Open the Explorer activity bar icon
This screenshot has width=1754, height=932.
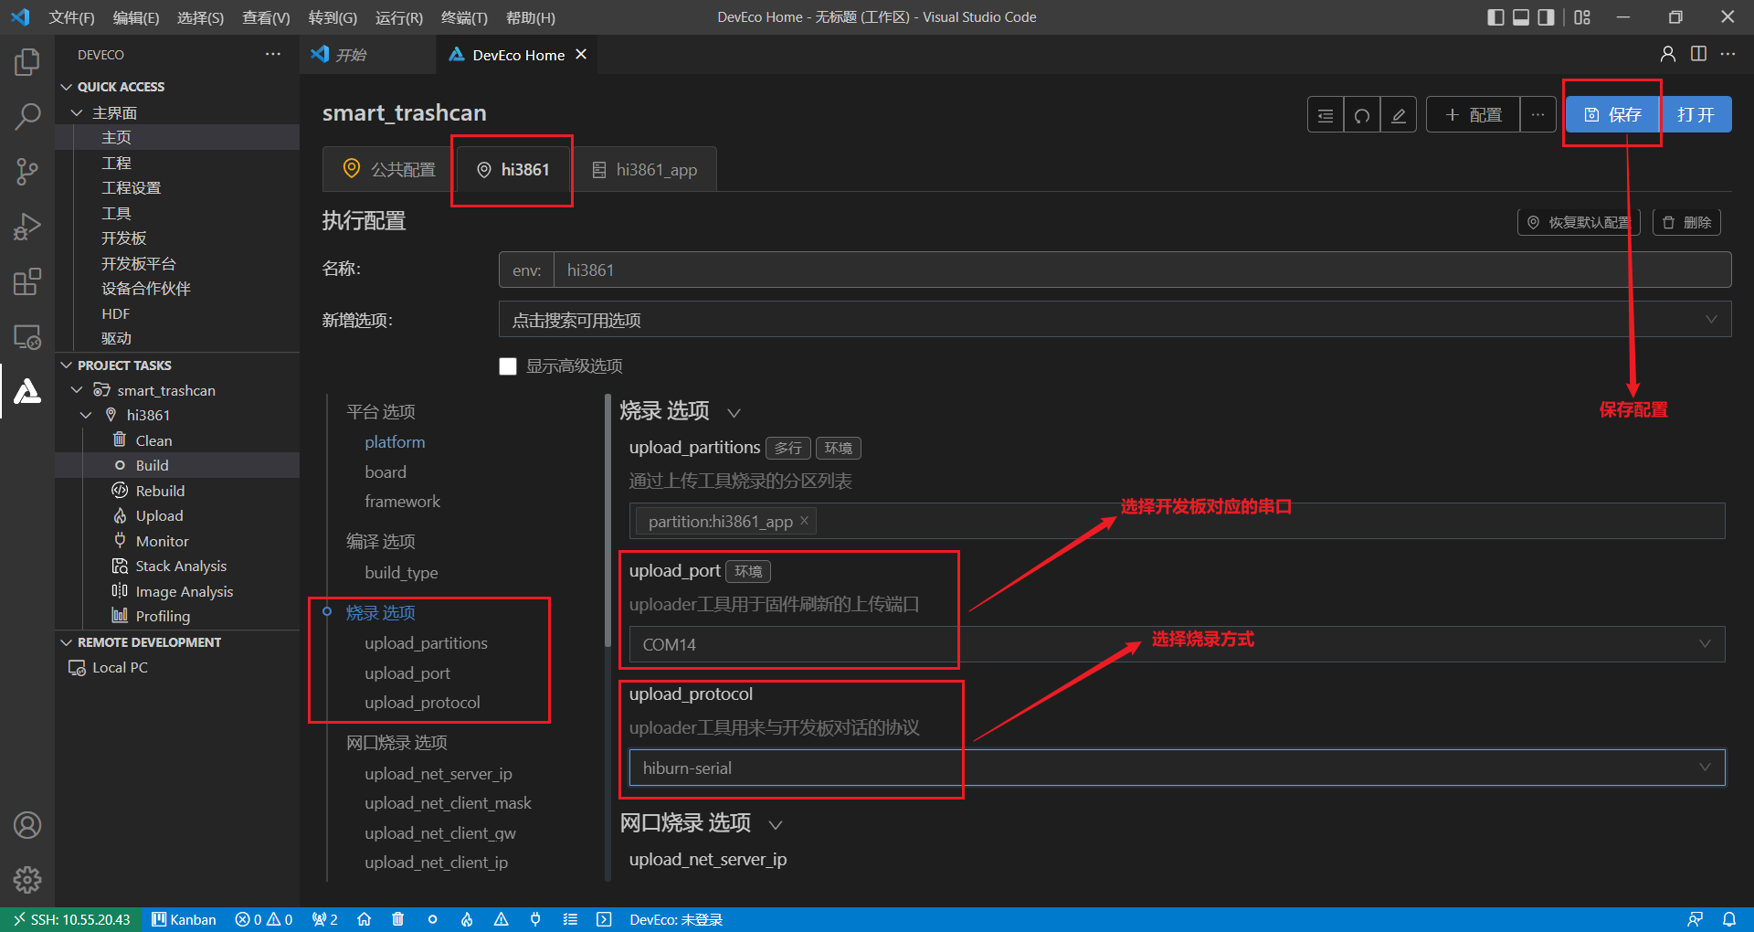point(27,62)
